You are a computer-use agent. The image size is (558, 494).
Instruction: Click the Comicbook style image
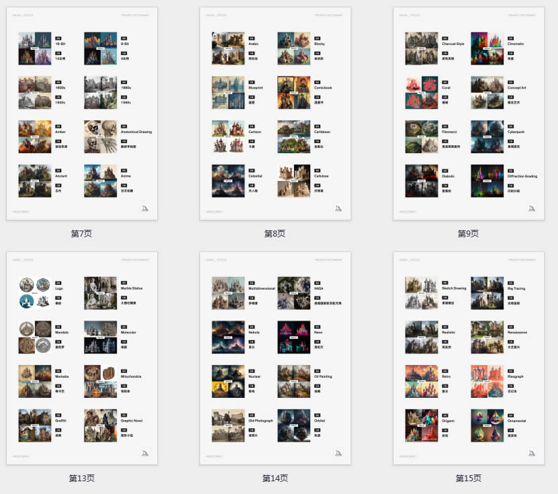click(x=293, y=92)
